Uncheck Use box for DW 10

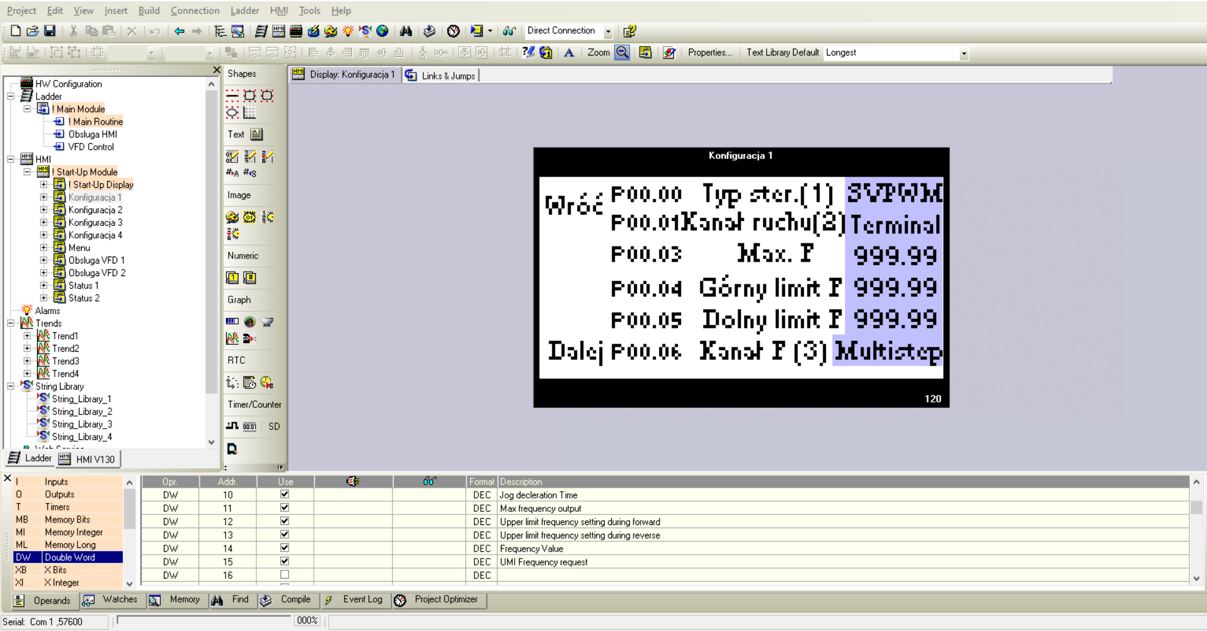click(285, 495)
